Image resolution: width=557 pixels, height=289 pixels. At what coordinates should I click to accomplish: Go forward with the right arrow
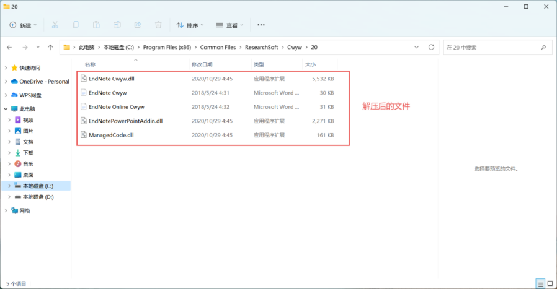pyautogui.click(x=25, y=47)
